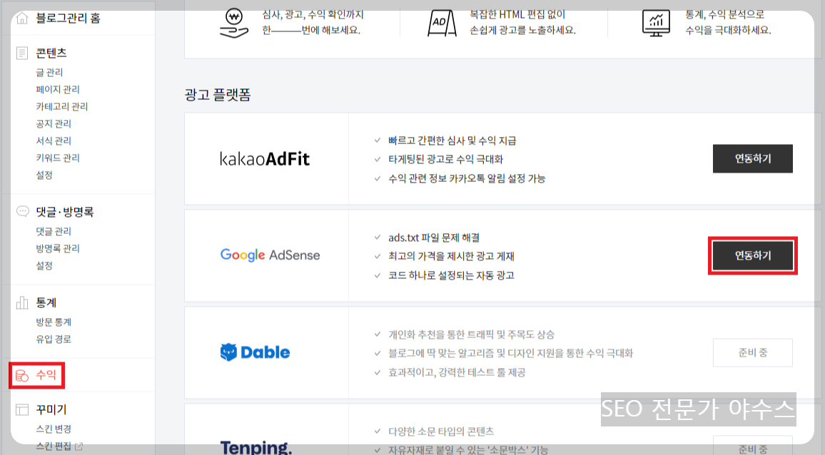Viewport: 825px width, 455px height.
Task: Open 설정 under 콘텐츠
Action: [x=44, y=175]
